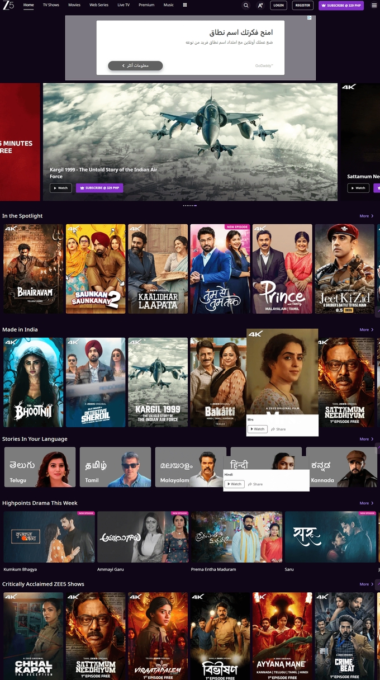380x680 pixels.
Task: Click the LOGIN button
Action: click(x=278, y=5)
